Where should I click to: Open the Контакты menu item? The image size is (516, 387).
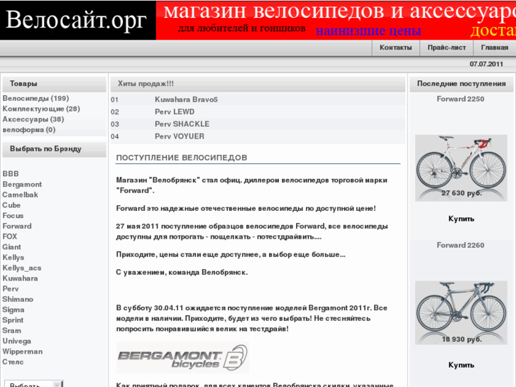(x=395, y=48)
